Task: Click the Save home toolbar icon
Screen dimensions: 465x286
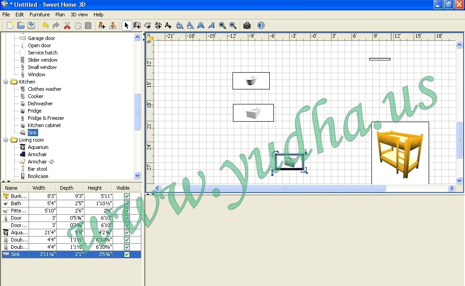Action: pos(31,25)
